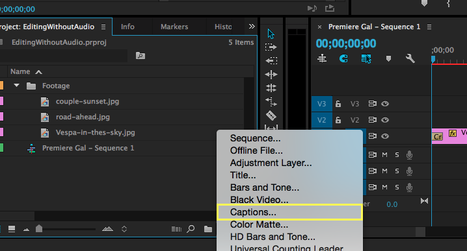Select Vespa-in-thes-sky.jpg in project

coord(96,132)
